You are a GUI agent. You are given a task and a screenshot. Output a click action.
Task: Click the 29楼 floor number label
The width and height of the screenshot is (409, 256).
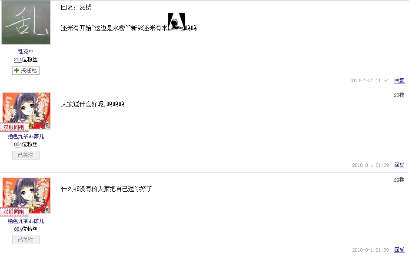(x=399, y=180)
